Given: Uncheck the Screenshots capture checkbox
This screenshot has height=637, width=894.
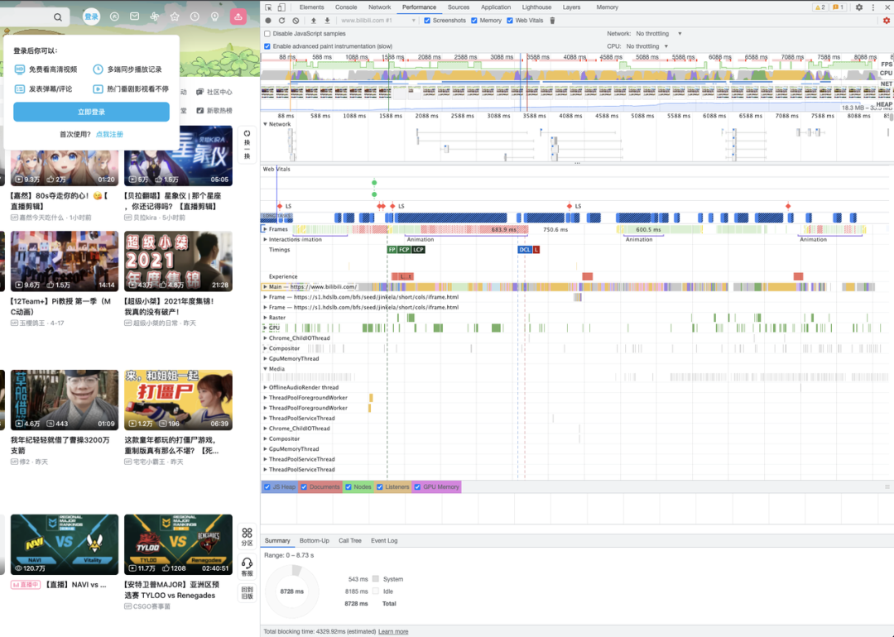Looking at the screenshot, I should [x=427, y=20].
